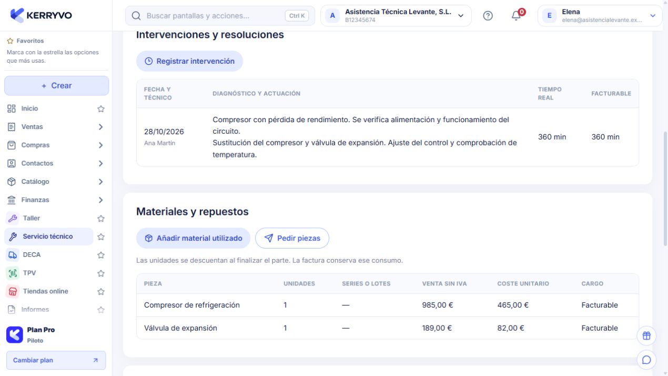Open the Asistencia Técnica Levante company dropdown
Viewport: 668px width, 376px height.
click(x=396, y=16)
